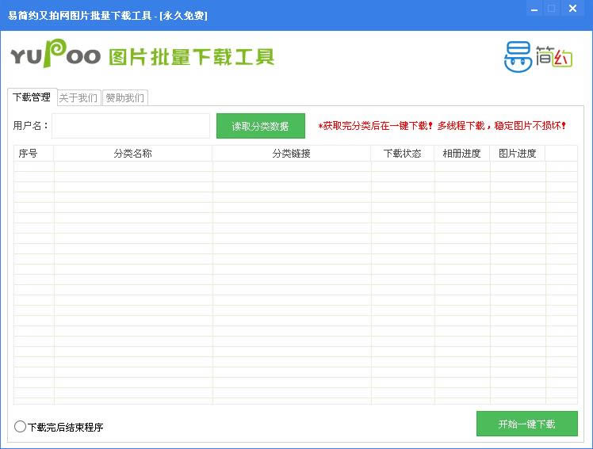Select the 图片进度 column header

click(x=517, y=154)
